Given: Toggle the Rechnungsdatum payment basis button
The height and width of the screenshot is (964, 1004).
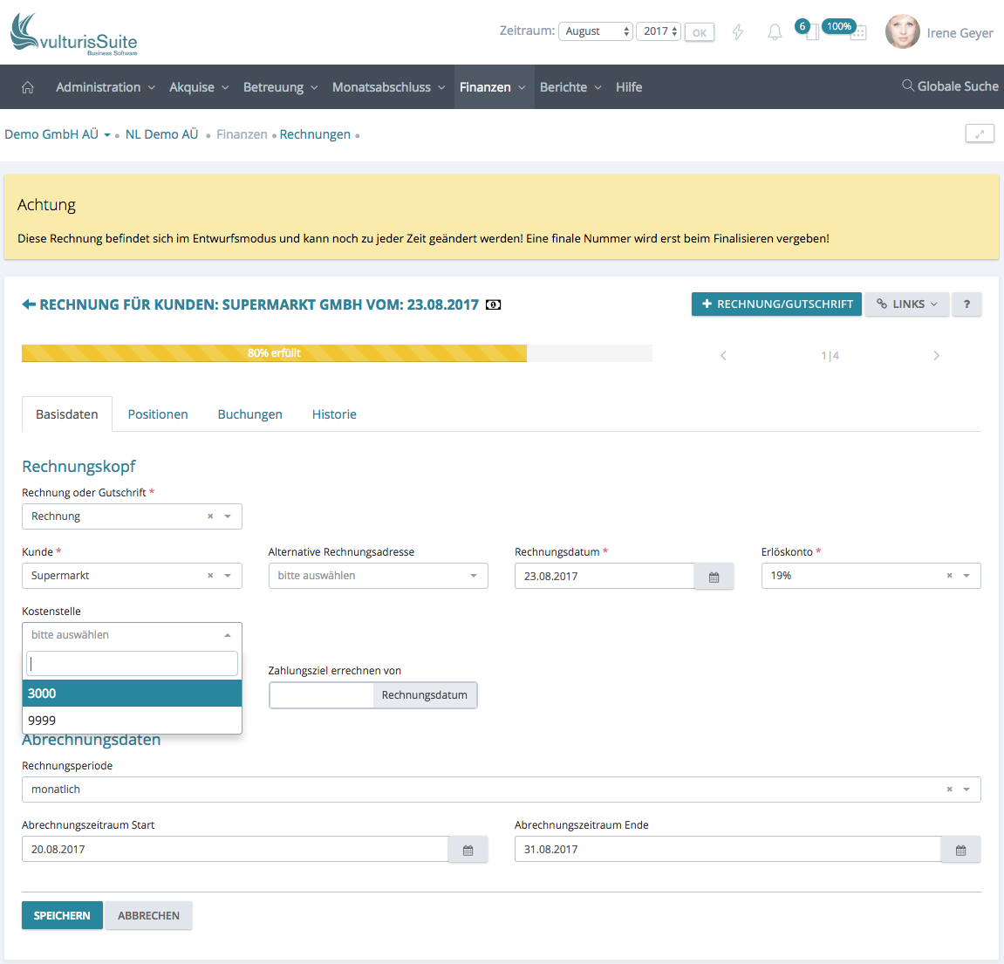Looking at the screenshot, I should point(425,695).
